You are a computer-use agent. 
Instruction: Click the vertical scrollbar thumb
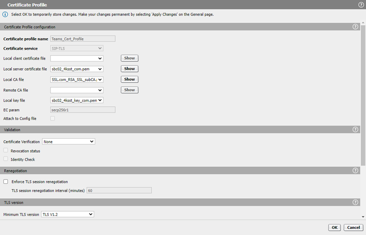[x=363, y=95]
